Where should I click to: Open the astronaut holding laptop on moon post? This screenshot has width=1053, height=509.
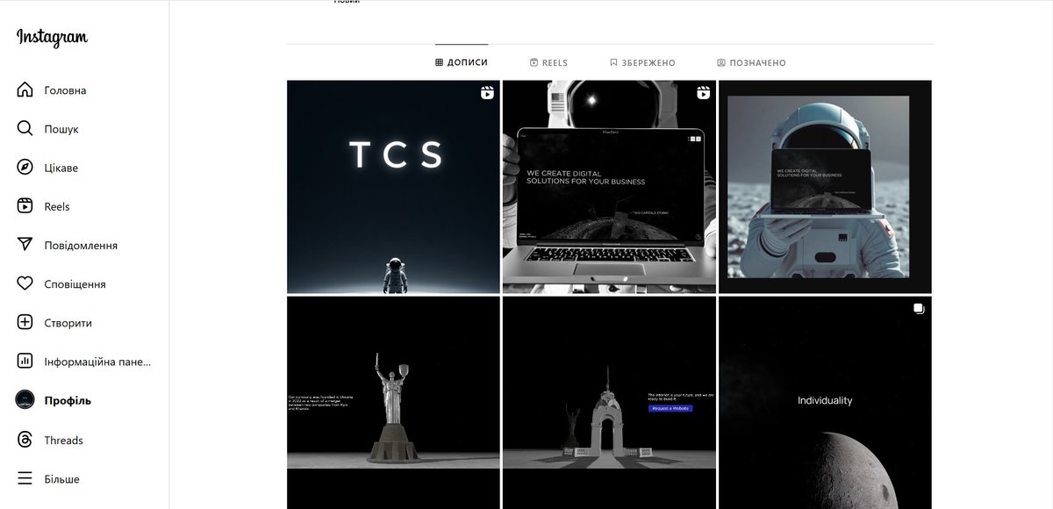click(825, 187)
